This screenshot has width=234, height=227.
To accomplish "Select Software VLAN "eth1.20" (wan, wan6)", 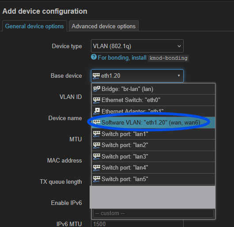I will click(x=153, y=122).
